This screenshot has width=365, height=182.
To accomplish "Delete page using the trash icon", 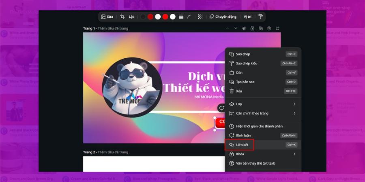I will (269, 28).
